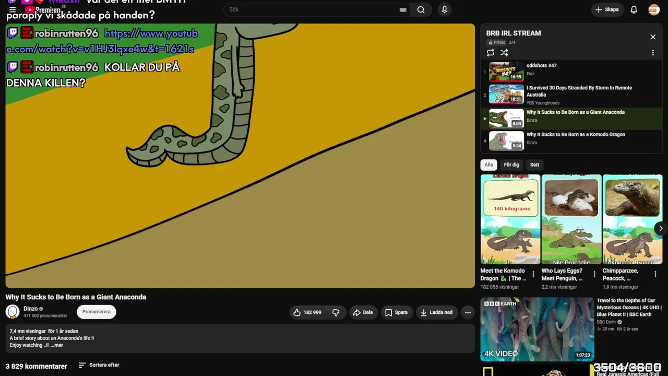
Task: Like the video with thumbs up
Action: tap(308, 312)
